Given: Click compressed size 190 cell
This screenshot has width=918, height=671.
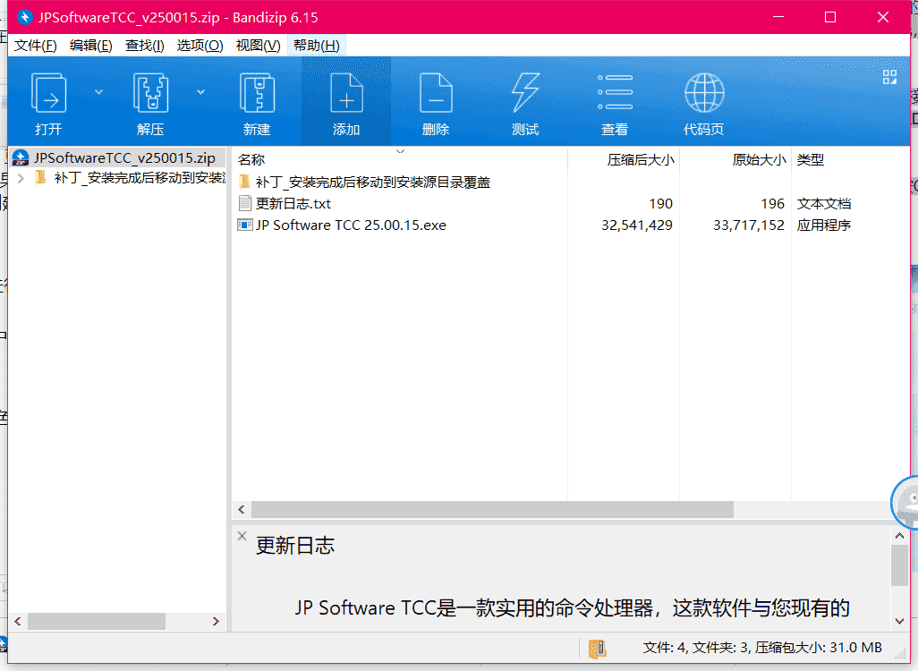Looking at the screenshot, I should (661, 204).
